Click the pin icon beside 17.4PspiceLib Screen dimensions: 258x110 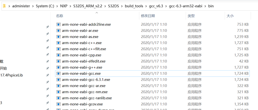pyautogui.click(x=48, y=75)
